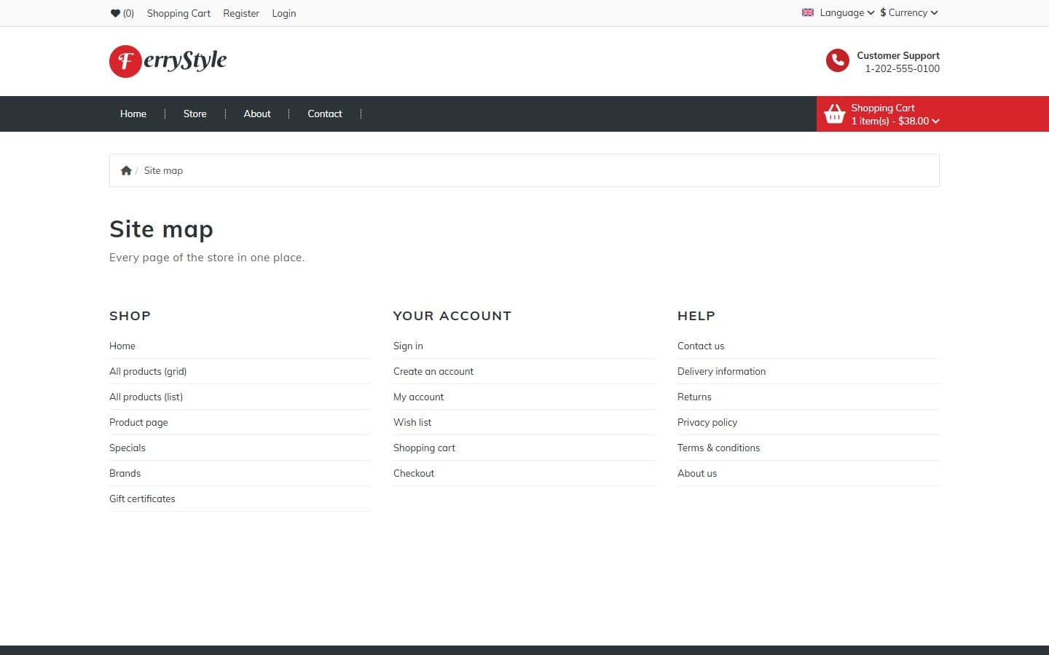Open the Contact us link

701,346
